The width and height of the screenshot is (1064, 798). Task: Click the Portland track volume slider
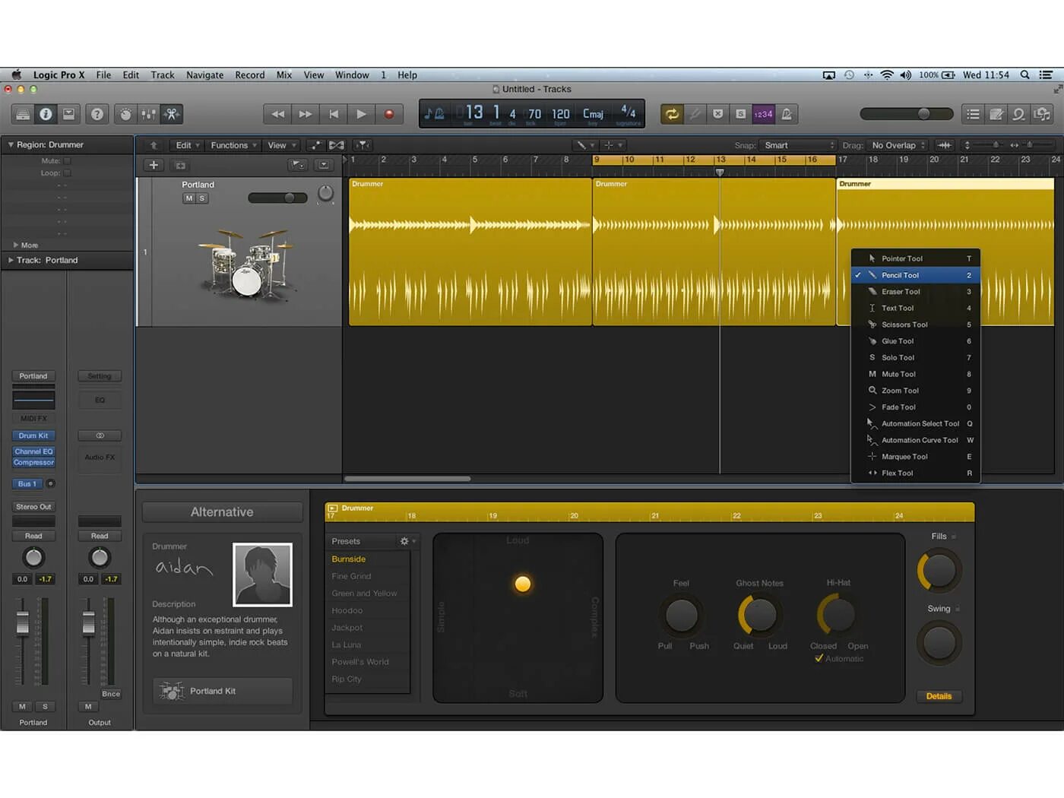(x=277, y=198)
